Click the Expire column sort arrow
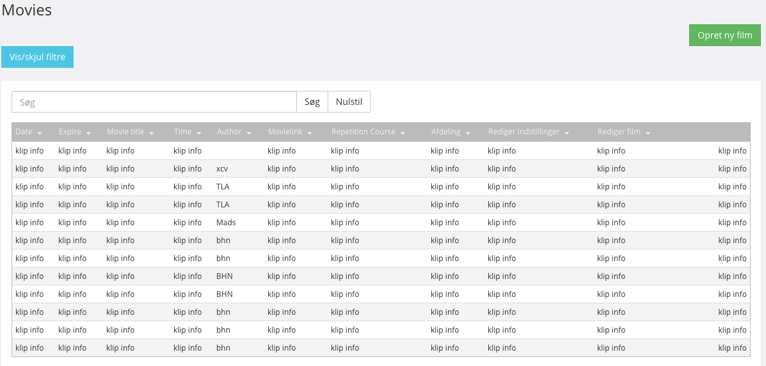Image resolution: width=766 pixels, height=366 pixels. coord(88,133)
